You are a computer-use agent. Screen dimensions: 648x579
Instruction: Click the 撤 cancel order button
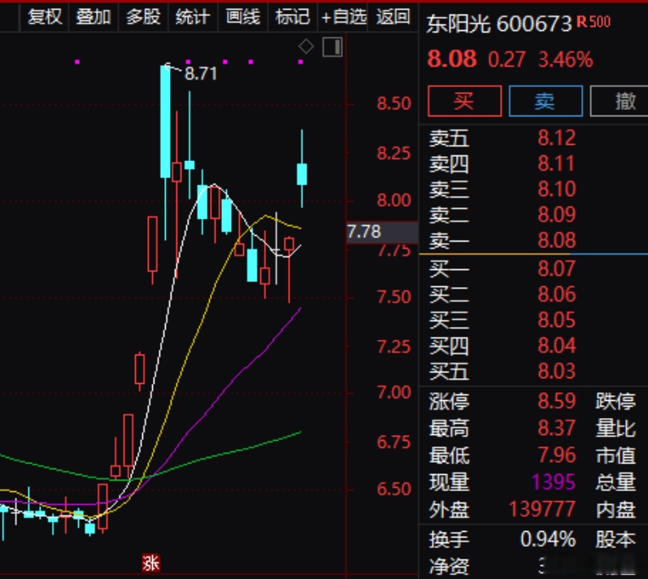[x=620, y=101]
